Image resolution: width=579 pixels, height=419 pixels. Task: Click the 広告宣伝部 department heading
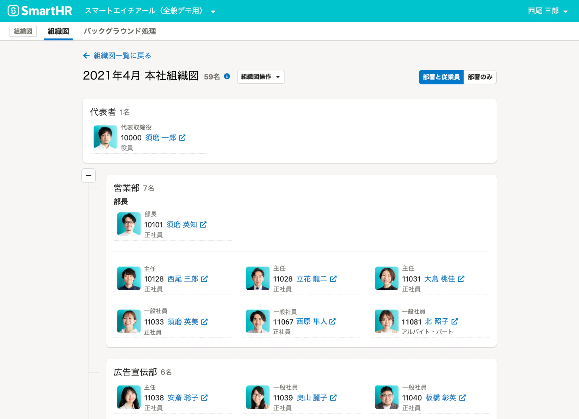point(135,372)
